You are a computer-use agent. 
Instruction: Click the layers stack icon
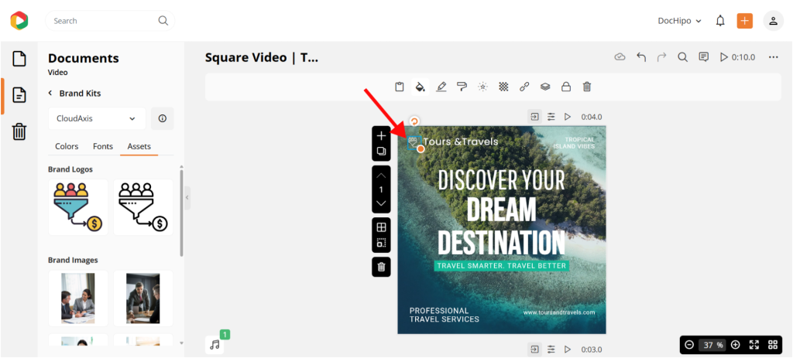pos(545,87)
